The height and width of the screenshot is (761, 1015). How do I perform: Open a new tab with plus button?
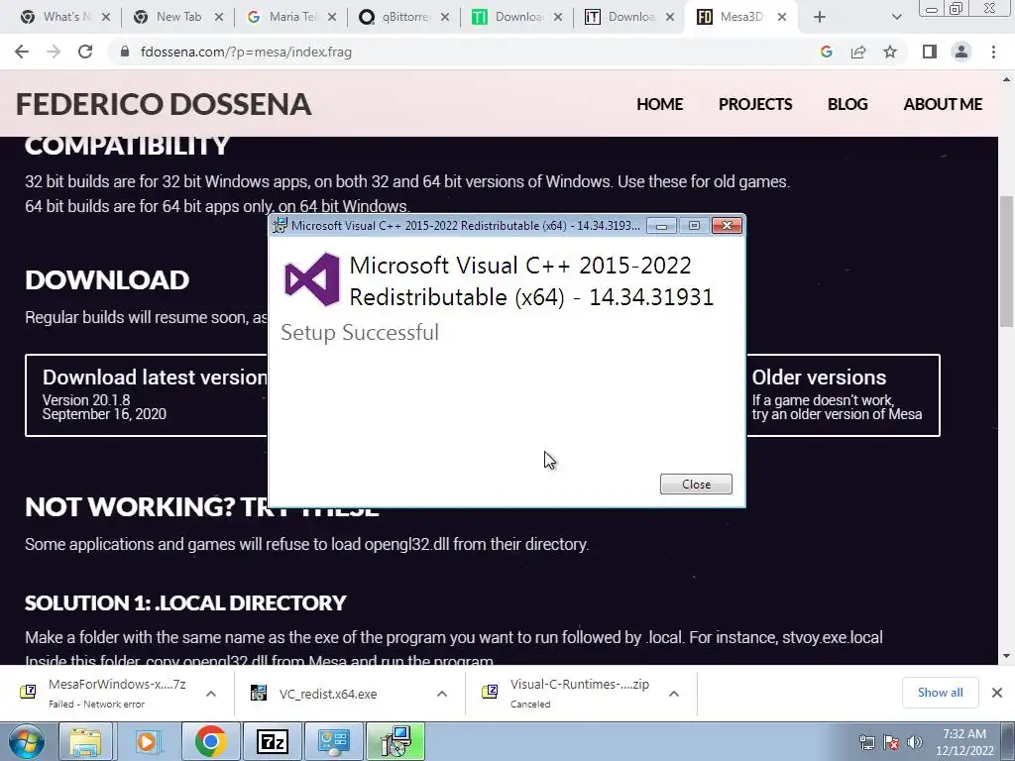click(820, 18)
